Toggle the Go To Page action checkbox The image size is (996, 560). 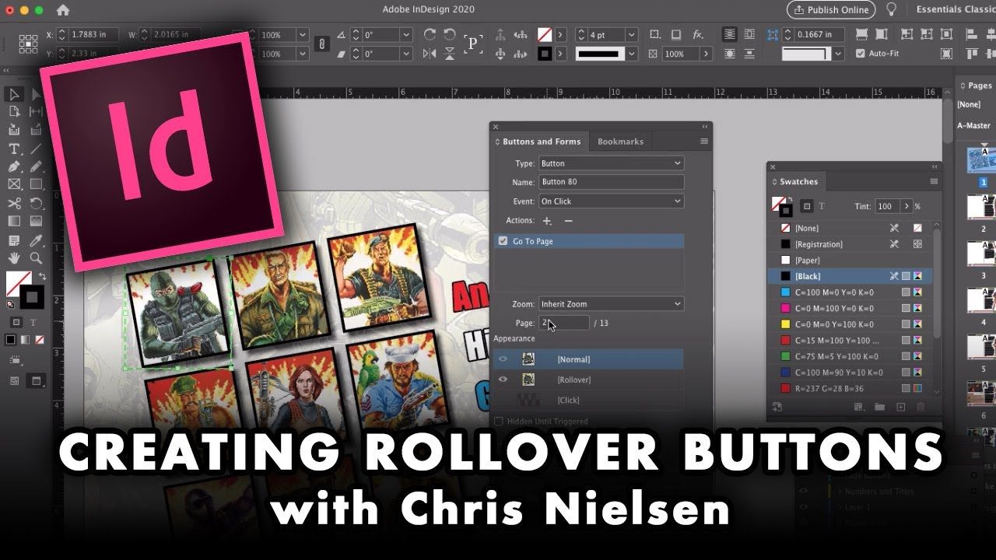pyautogui.click(x=503, y=241)
